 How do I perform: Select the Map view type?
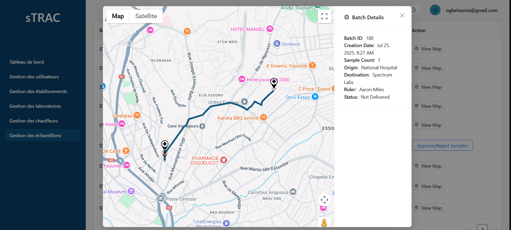118,16
